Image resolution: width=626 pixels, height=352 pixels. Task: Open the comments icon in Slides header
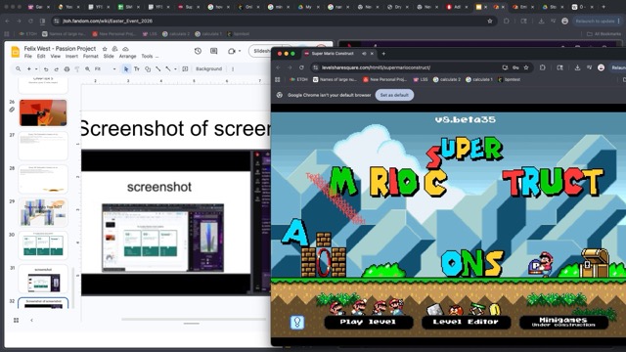point(214,51)
